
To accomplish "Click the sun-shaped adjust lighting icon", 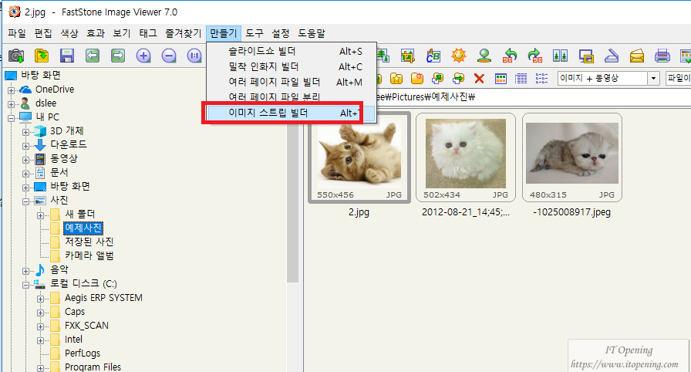I will pos(460,56).
